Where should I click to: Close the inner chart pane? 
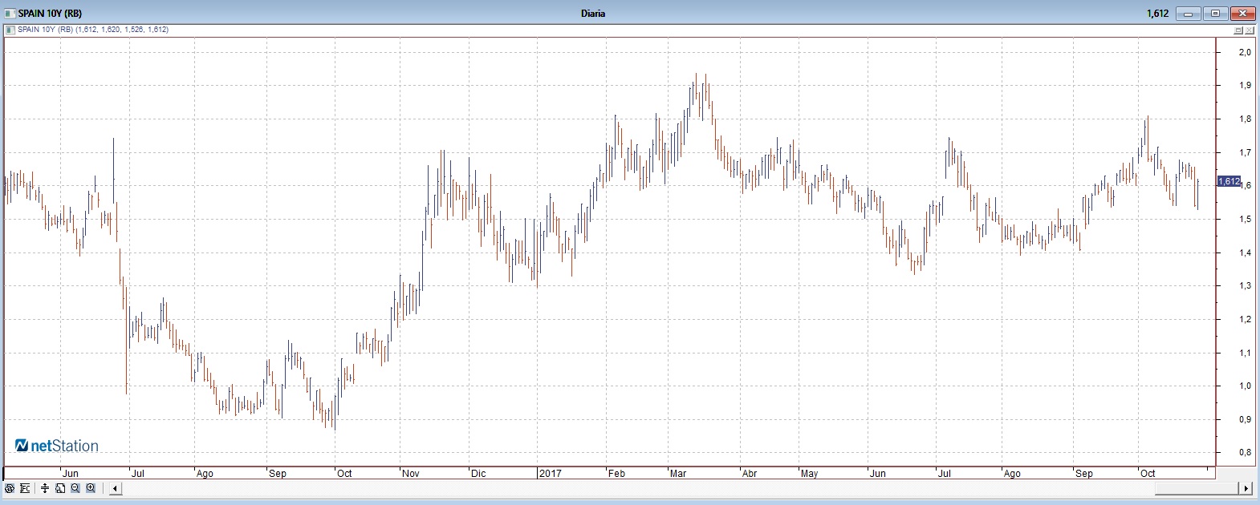[1249, 30]
